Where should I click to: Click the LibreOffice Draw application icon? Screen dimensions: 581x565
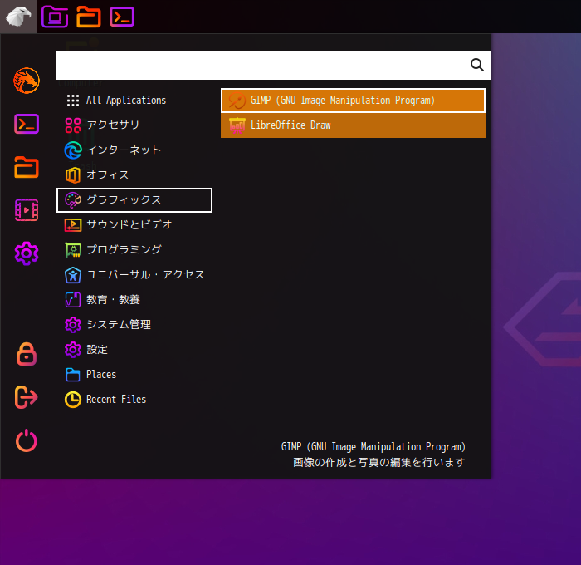pos(237,125)
